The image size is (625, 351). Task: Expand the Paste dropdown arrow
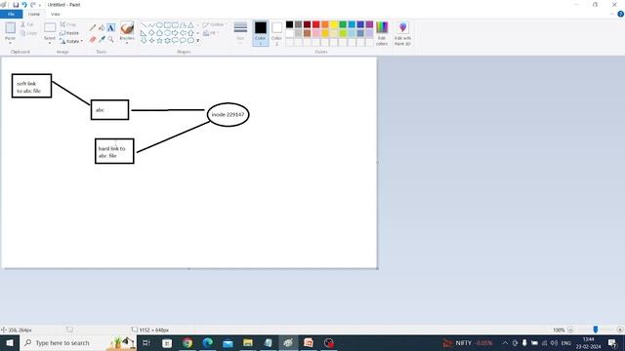pyautogui.click(x=10, y=42)
